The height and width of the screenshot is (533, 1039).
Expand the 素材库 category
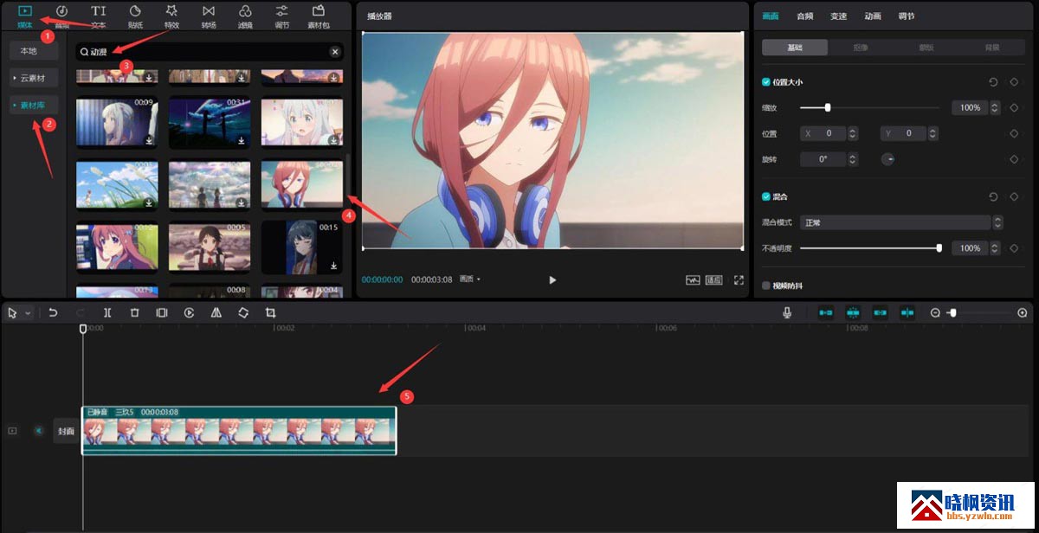(x=35, y=105)
